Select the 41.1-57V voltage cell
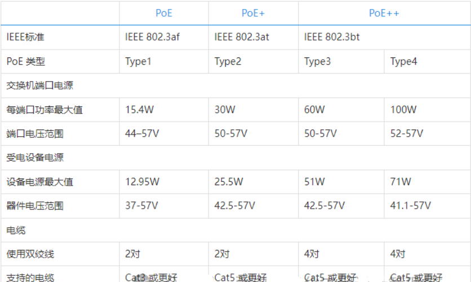The height and width of the screenshot is (282, 471). (410, 206)
